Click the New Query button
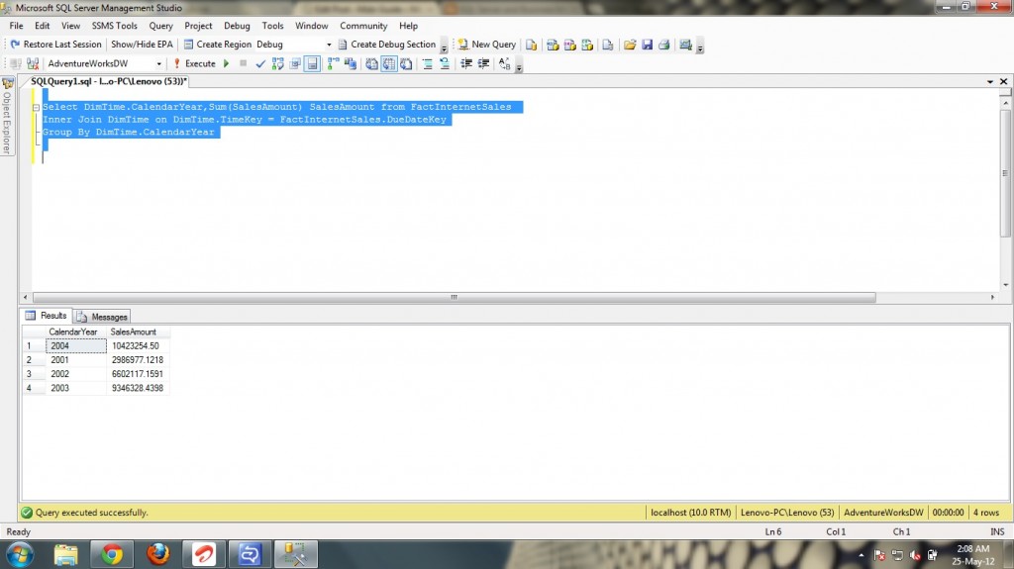 point(486,45)
